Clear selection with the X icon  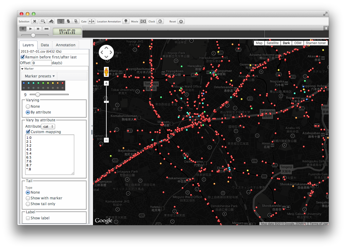(x=35, y=21)
